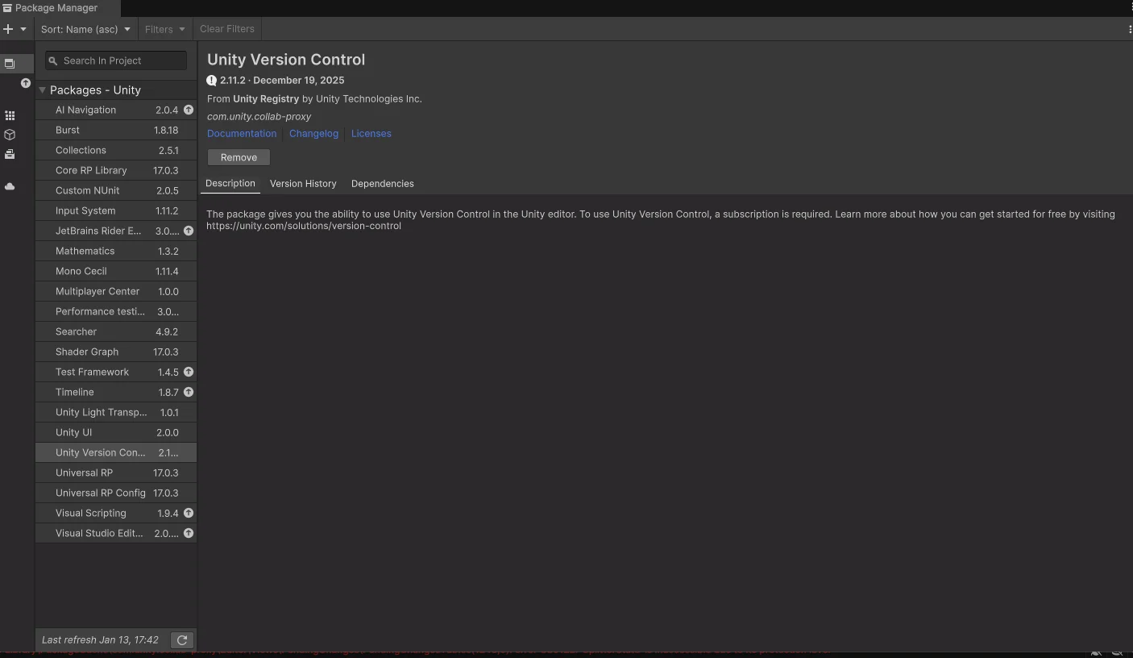The width and height of the screenshot is (1133, 658).
Task: Click the Last refresh Jan 13, 17:42 text
Action: 100,639
